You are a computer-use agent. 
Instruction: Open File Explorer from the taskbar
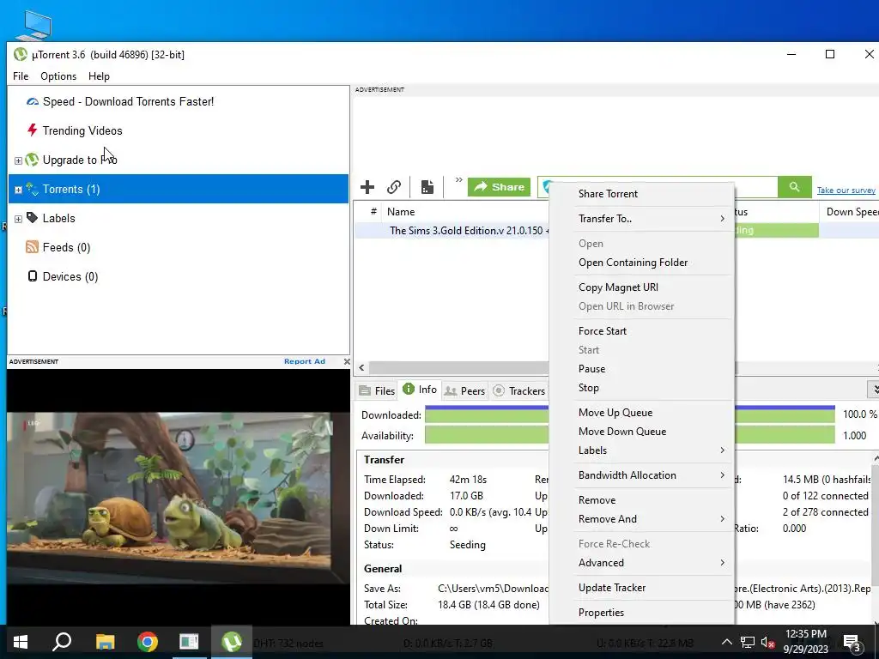click(105, 642)
